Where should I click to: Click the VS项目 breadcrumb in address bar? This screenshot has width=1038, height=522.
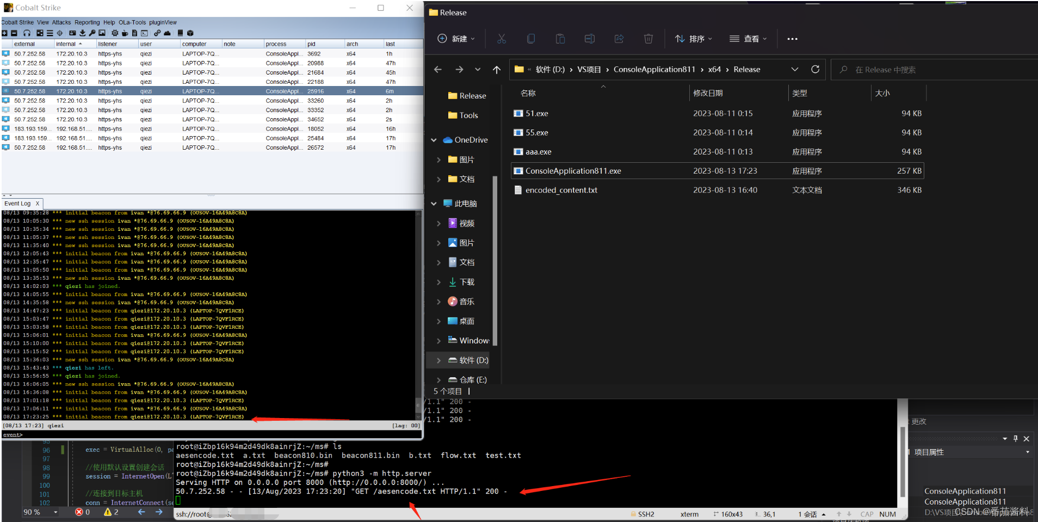click(x=589, y=70)
